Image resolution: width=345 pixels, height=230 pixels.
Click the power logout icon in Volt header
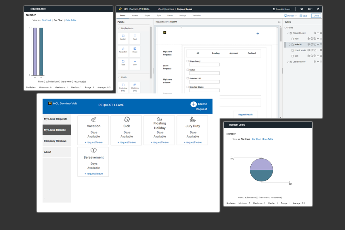coord(318,9)
